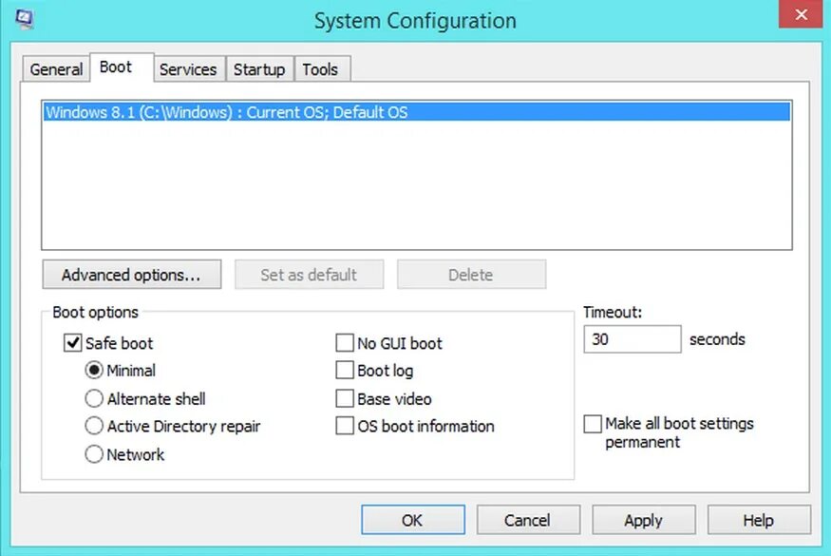This screenshot has height=556, width=831.
Task: Open Advanced options dialog
Action: pyautogui.click(x=132, y=275)
